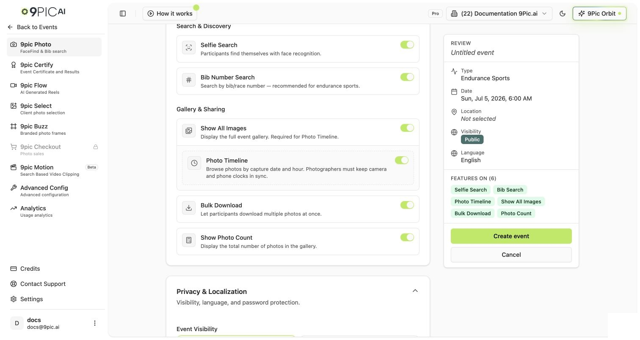This screenshot has width=640, height=340.
Task: Disable Show Photo Count toggle
Action: pos(407,237)
